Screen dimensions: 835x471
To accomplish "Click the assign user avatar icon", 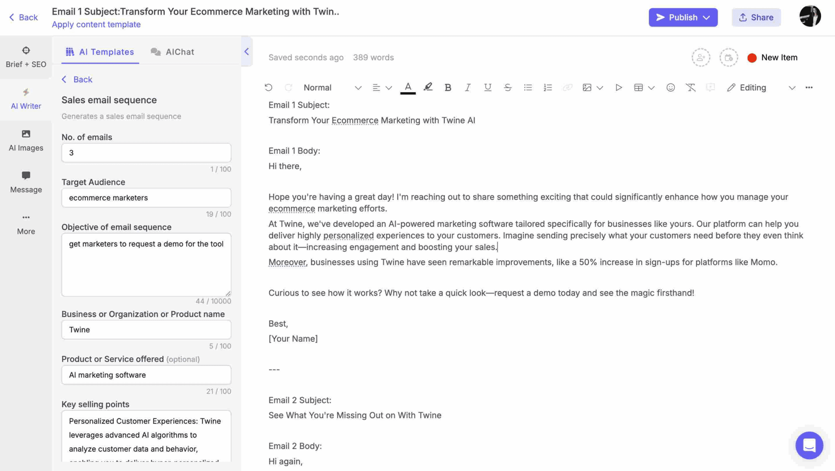I will [700, 57].
